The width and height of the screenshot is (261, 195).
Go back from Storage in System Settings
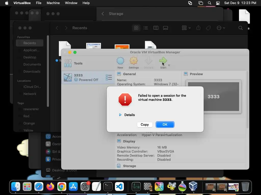pos(103,14)
